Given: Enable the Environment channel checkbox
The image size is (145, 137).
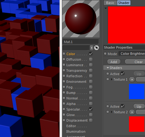Looking at the screenshot, I should point(91,82).
